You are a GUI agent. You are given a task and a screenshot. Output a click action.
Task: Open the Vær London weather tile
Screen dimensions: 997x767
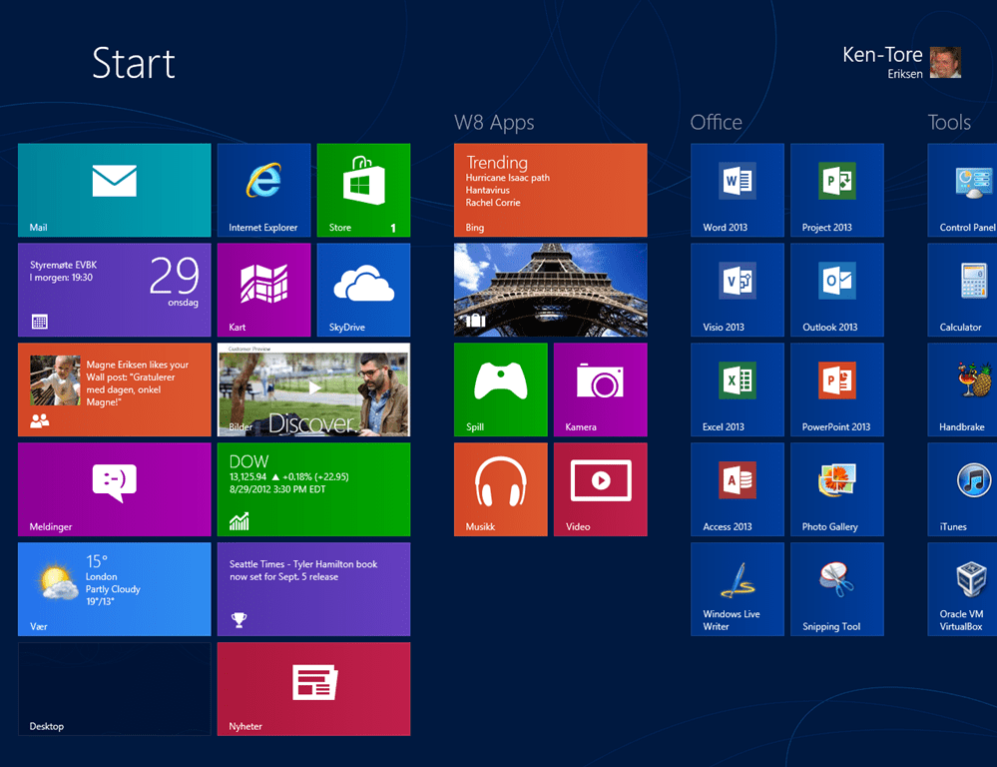[115, 589]
